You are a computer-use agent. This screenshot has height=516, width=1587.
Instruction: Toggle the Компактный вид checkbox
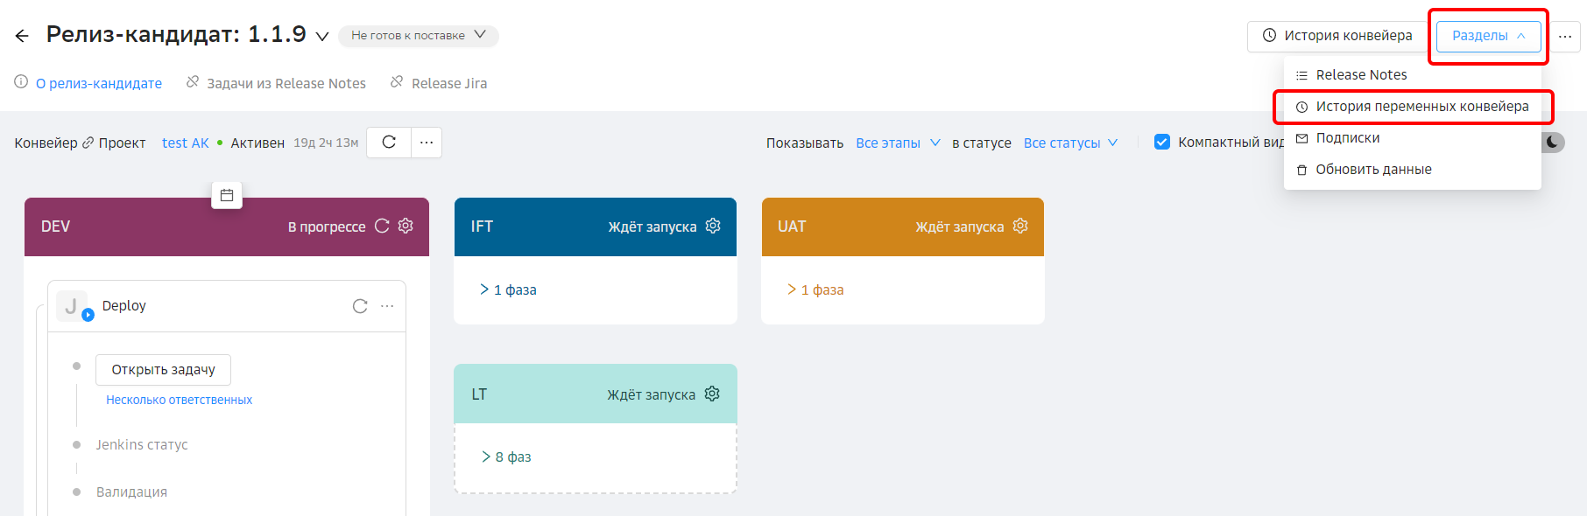(x=1162, y=143)
